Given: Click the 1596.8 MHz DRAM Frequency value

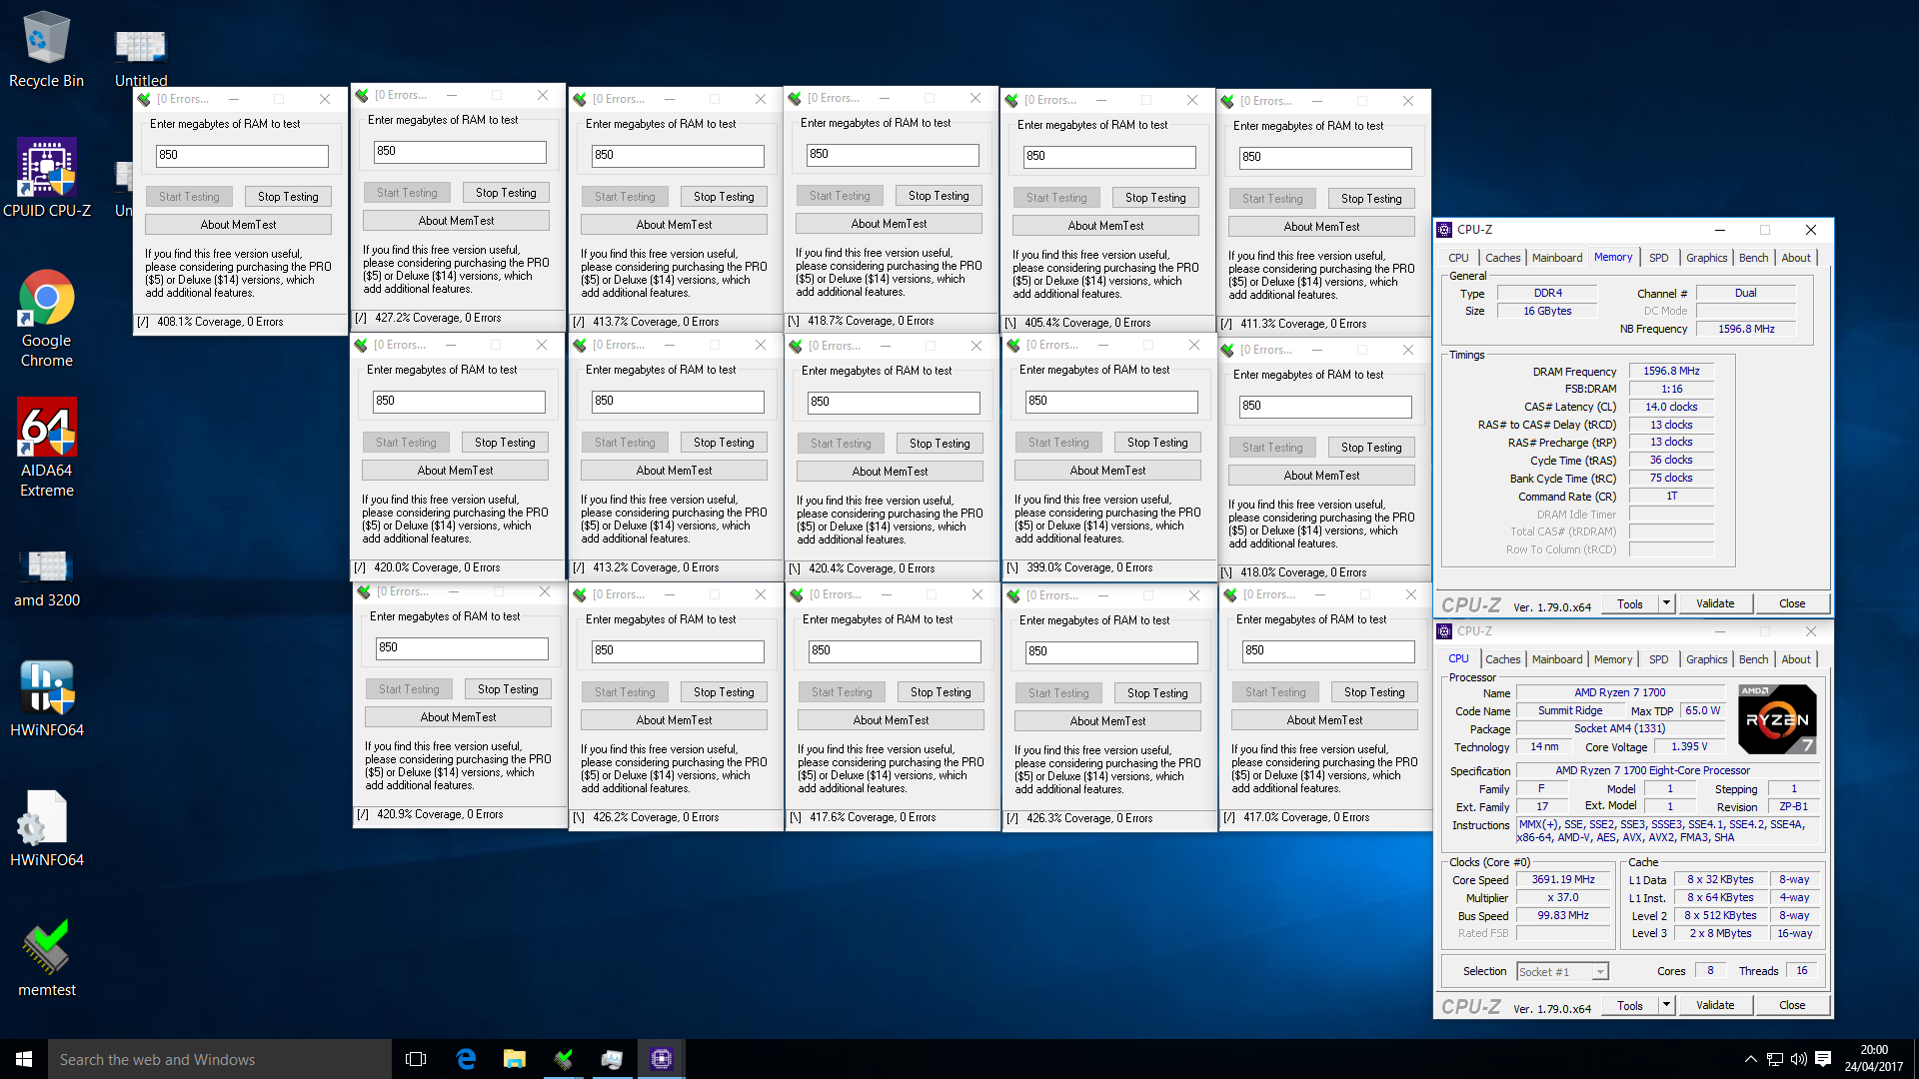Looking at the screenshot, I should (x=1671, y=372).
